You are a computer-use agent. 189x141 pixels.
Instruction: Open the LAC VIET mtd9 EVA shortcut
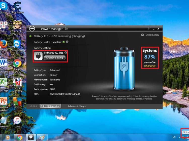[17, 85]
